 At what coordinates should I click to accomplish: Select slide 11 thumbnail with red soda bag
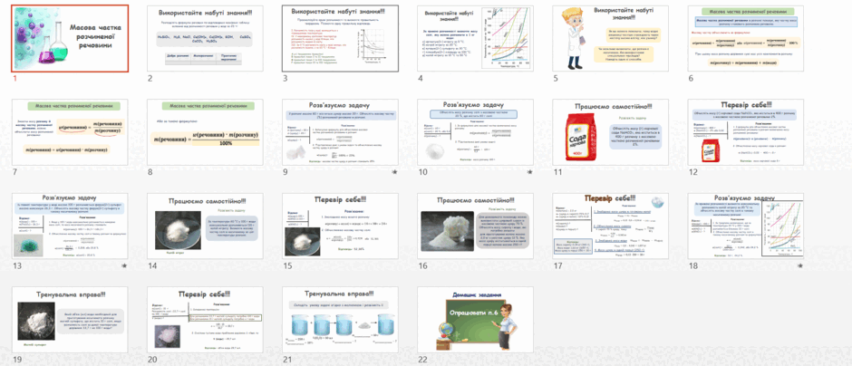tap(610, 132)
